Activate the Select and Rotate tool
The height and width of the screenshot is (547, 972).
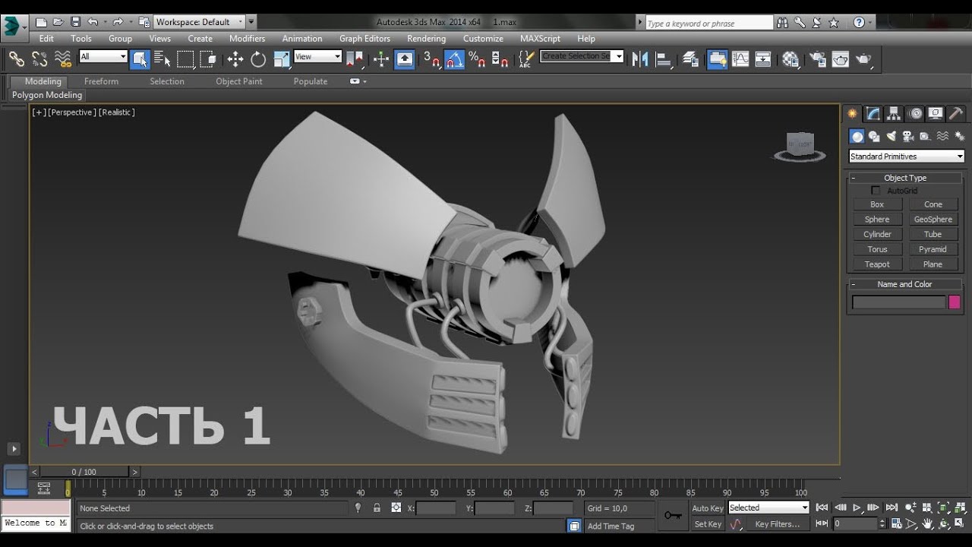pyautogui.click(x=258, y=59)
